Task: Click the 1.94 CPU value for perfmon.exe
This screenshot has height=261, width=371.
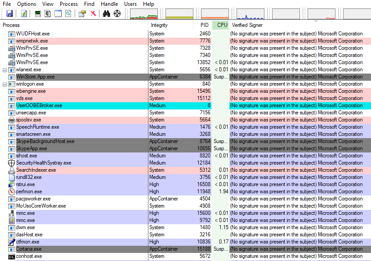Action: (223, 191)
